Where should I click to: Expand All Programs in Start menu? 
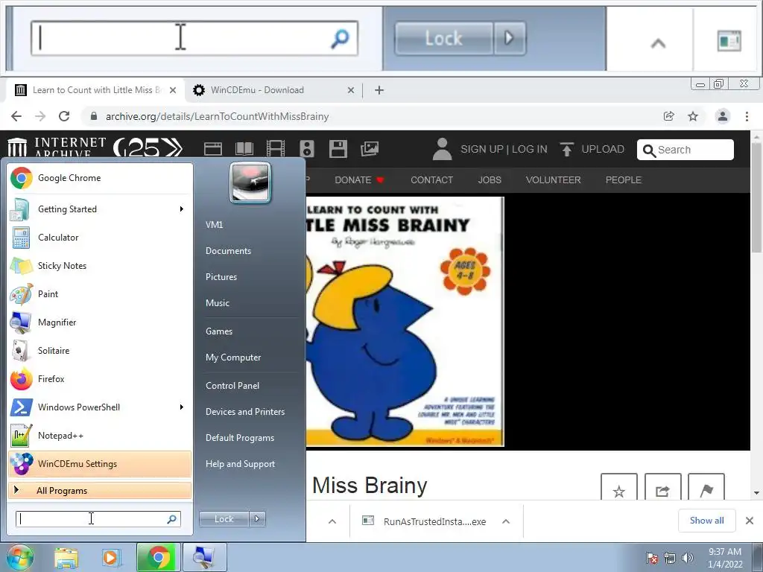(100, 491)
